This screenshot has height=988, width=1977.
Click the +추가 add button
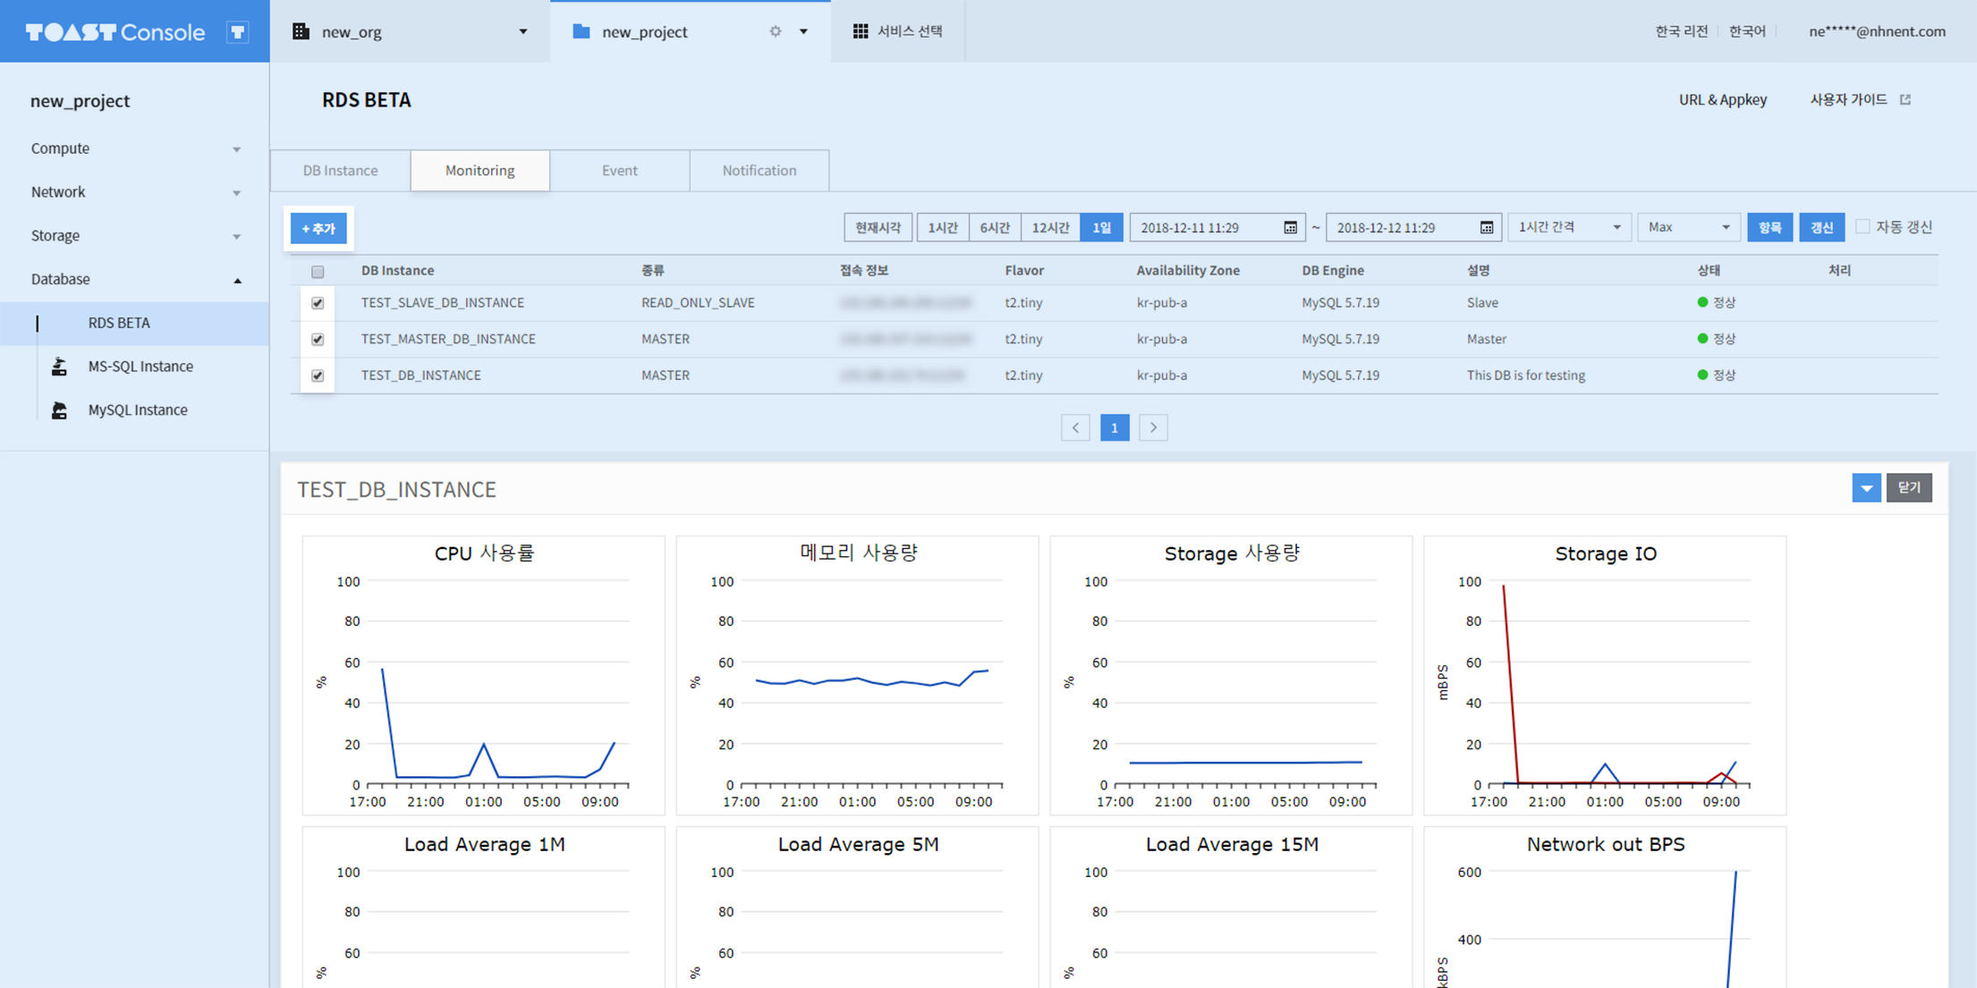318,229
